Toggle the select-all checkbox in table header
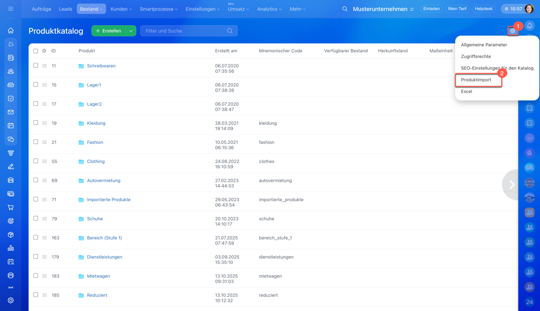 (x=36, y=51)
